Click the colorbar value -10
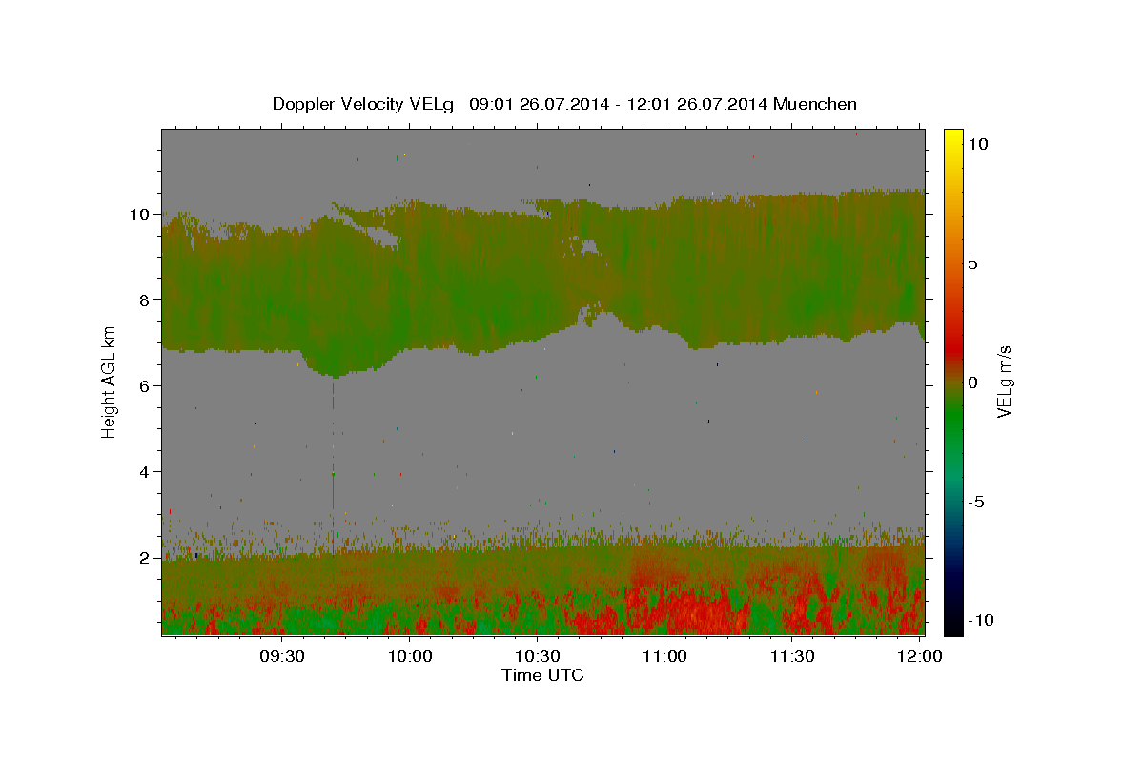Viewport: 1144px width, 763px height. coord(980,621)
